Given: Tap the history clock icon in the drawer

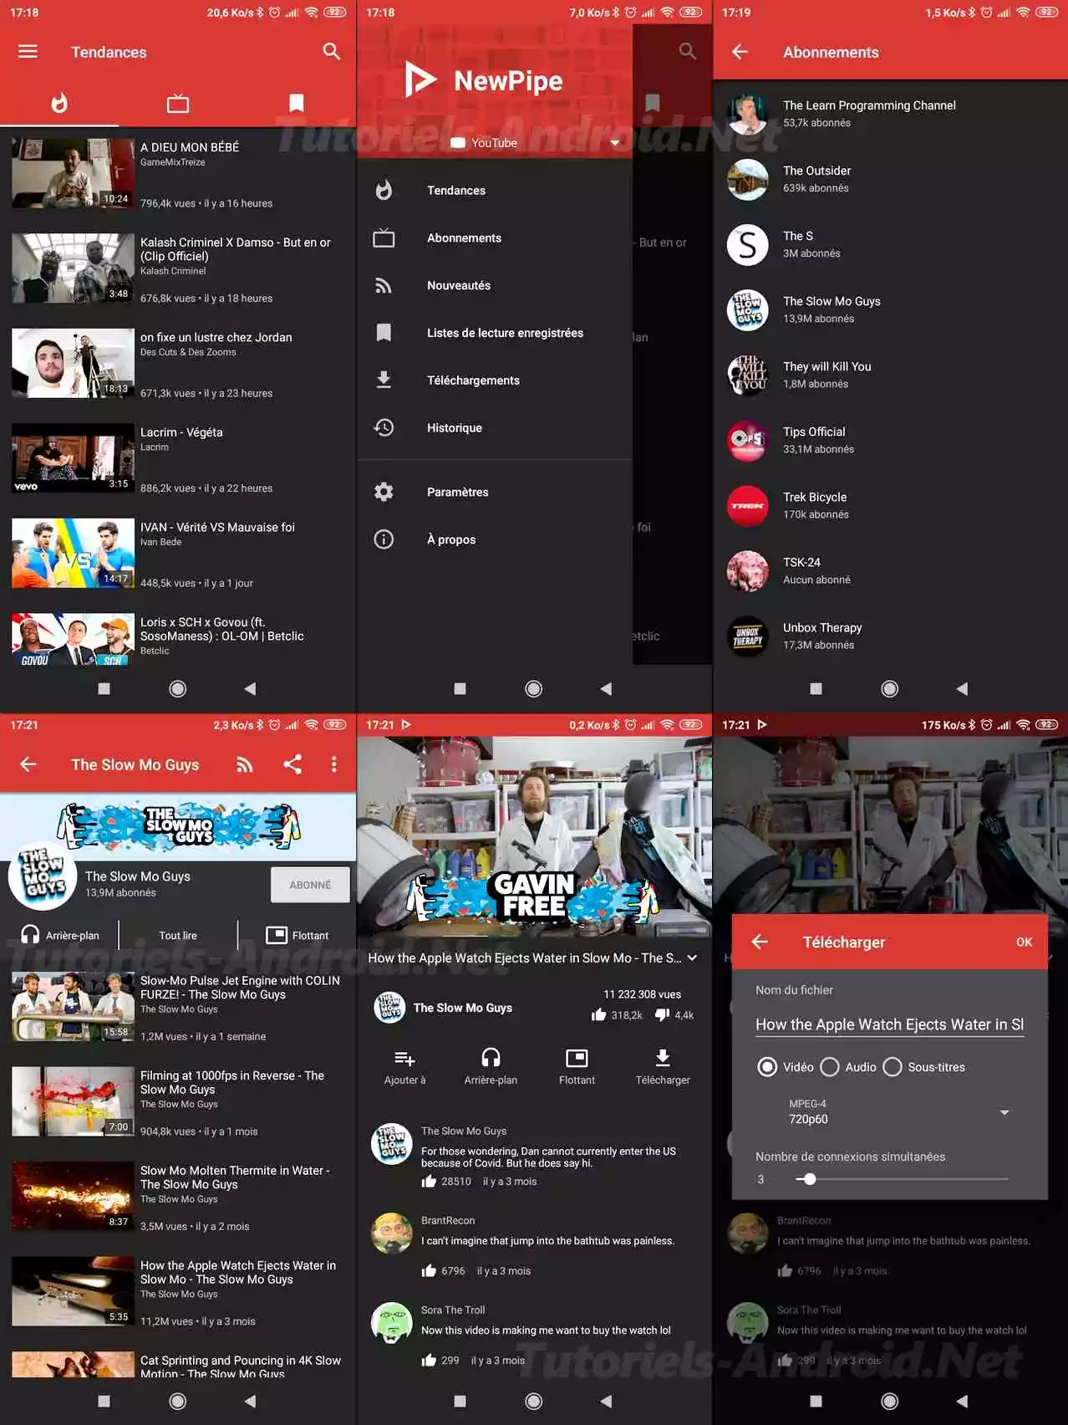Looking at the screenshot, I should 384,427.
